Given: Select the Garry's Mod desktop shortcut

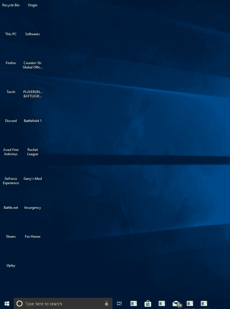Looking at the screenshot, I should point(33,179).
